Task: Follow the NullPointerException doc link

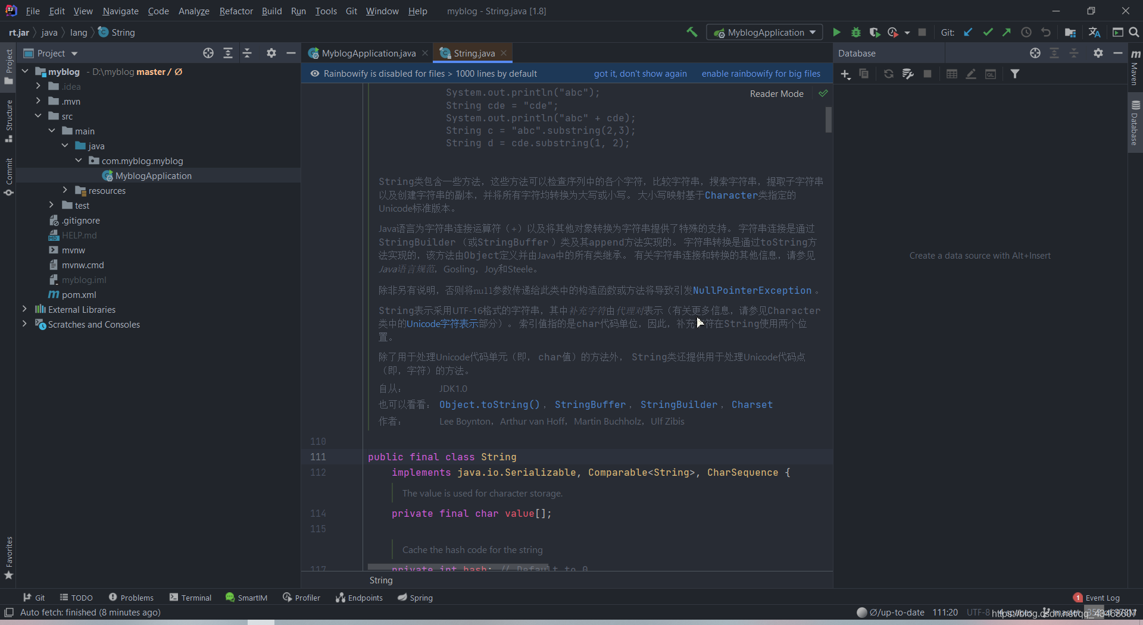Action: [752, 290]
